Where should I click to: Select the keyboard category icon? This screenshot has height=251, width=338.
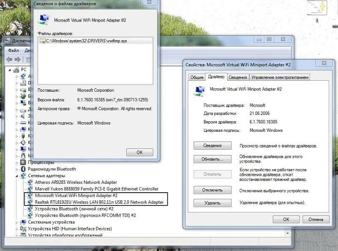point(23,123)
